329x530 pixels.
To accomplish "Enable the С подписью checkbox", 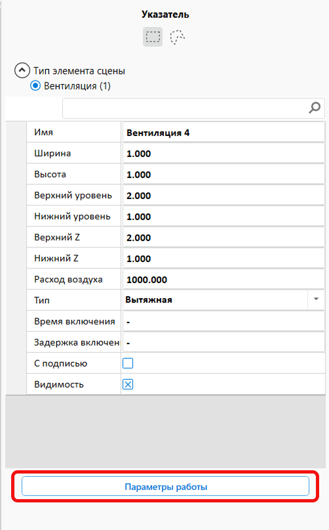I will click(128, 363).
